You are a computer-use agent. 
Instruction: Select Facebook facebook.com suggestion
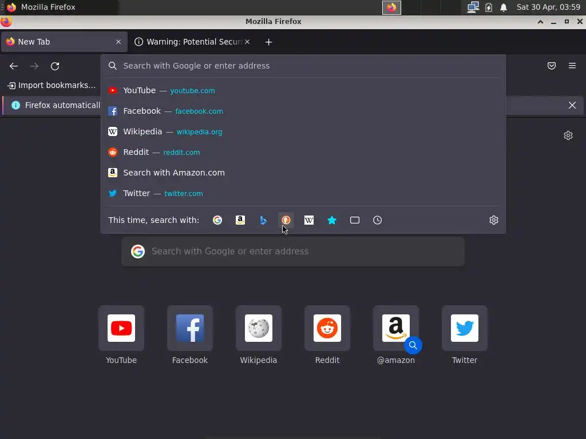pyautogui.click(x=303, y=111)
